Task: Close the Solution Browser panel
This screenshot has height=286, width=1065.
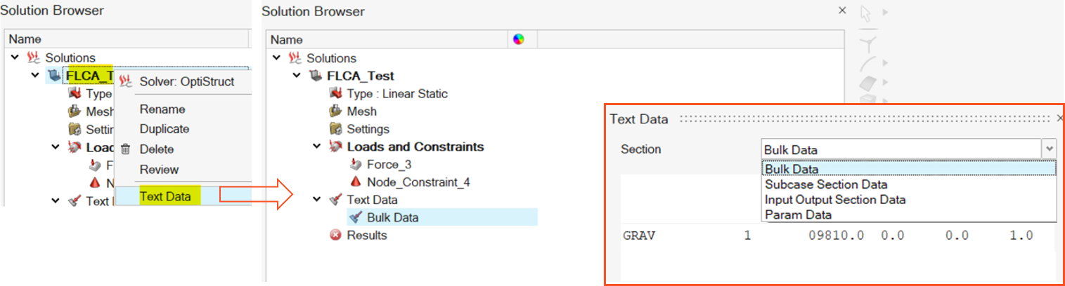Action: (842, 11)
